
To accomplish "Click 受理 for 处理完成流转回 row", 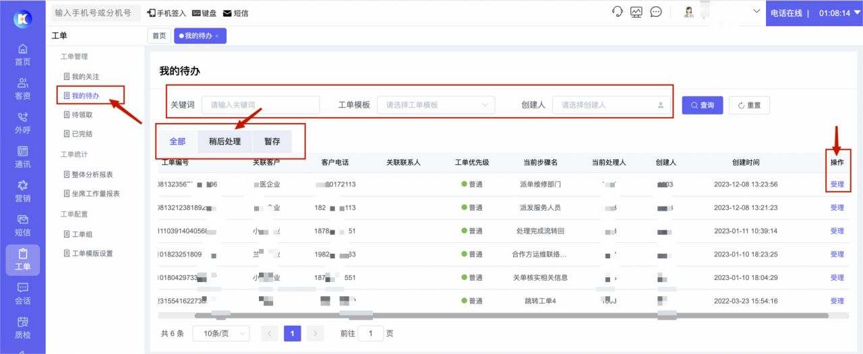I will pyautogui.click(x=837, y=231).
